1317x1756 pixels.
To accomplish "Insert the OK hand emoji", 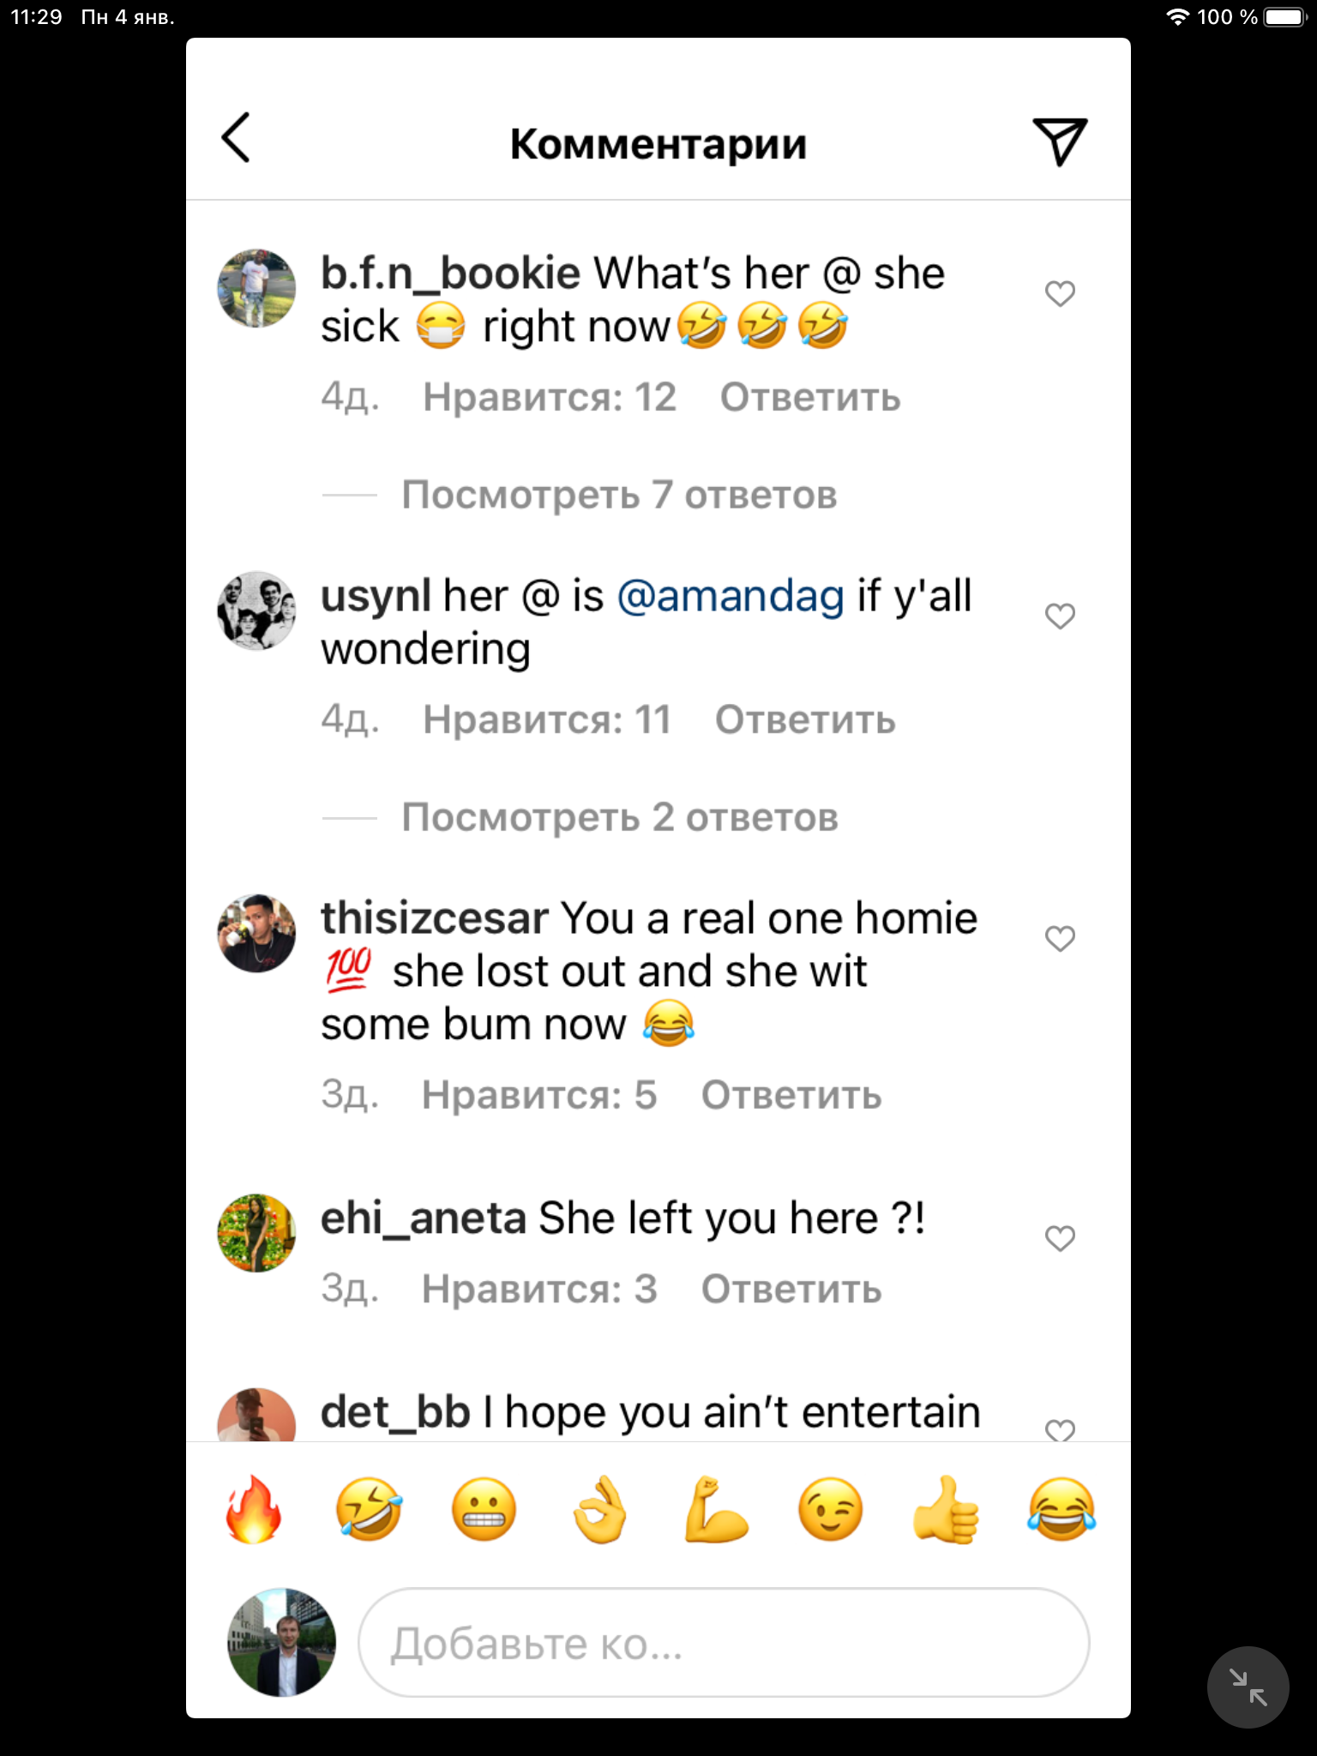I will (600, 1510).
